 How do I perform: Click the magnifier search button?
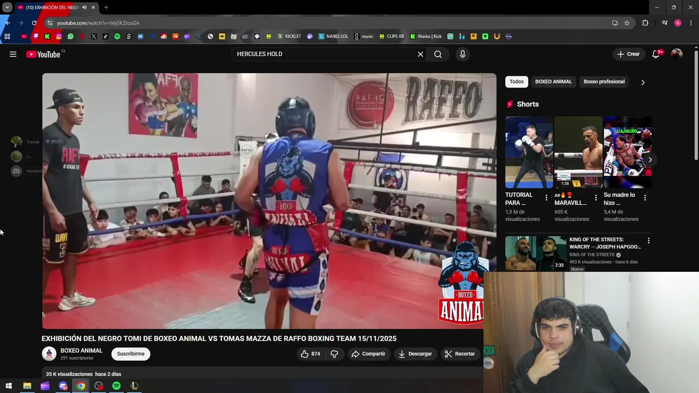point(438,54)
